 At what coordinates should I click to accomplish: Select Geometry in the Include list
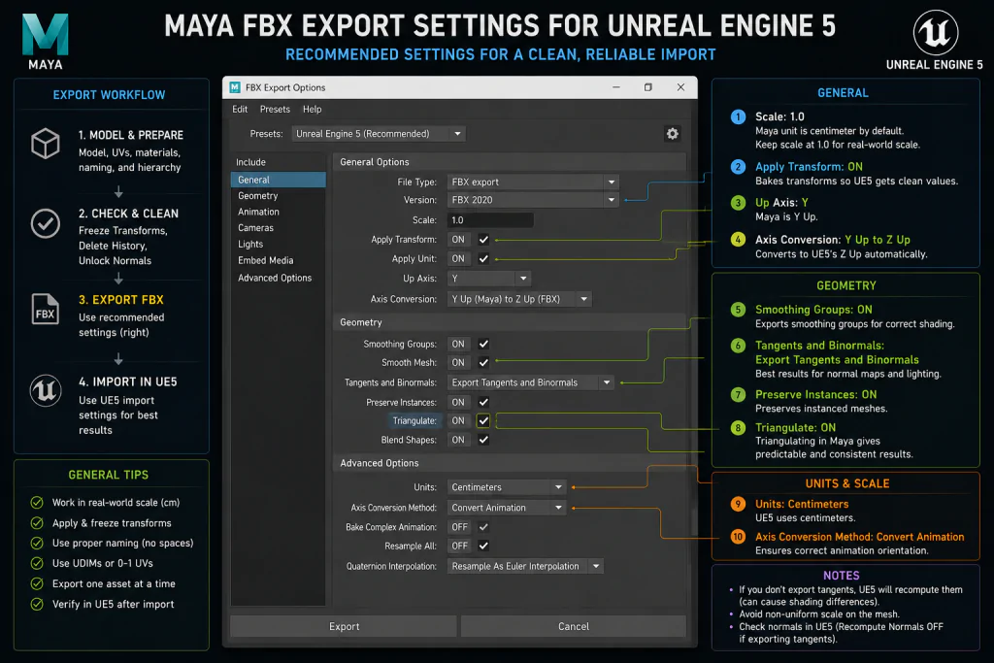[x=279, y=196]
